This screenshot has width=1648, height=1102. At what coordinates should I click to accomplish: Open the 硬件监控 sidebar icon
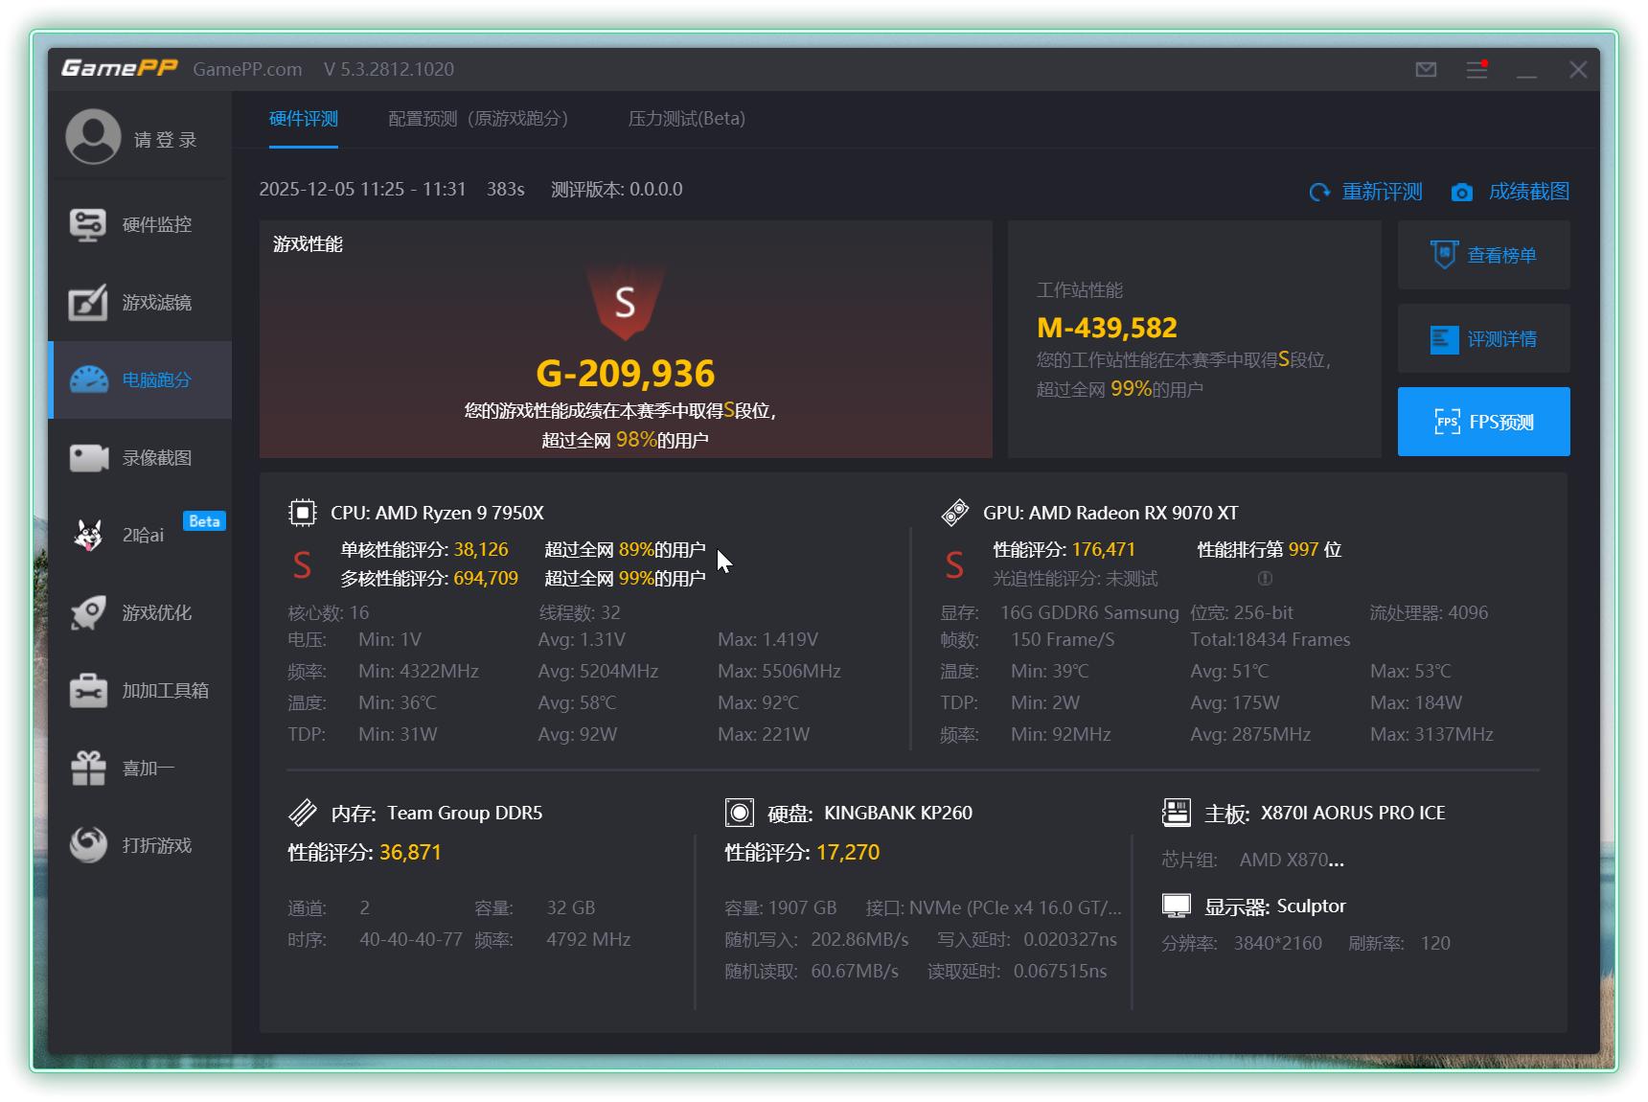[87, 225]
